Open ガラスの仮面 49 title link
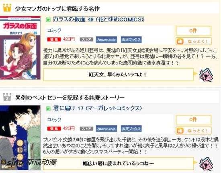 (x=98, y=19)
